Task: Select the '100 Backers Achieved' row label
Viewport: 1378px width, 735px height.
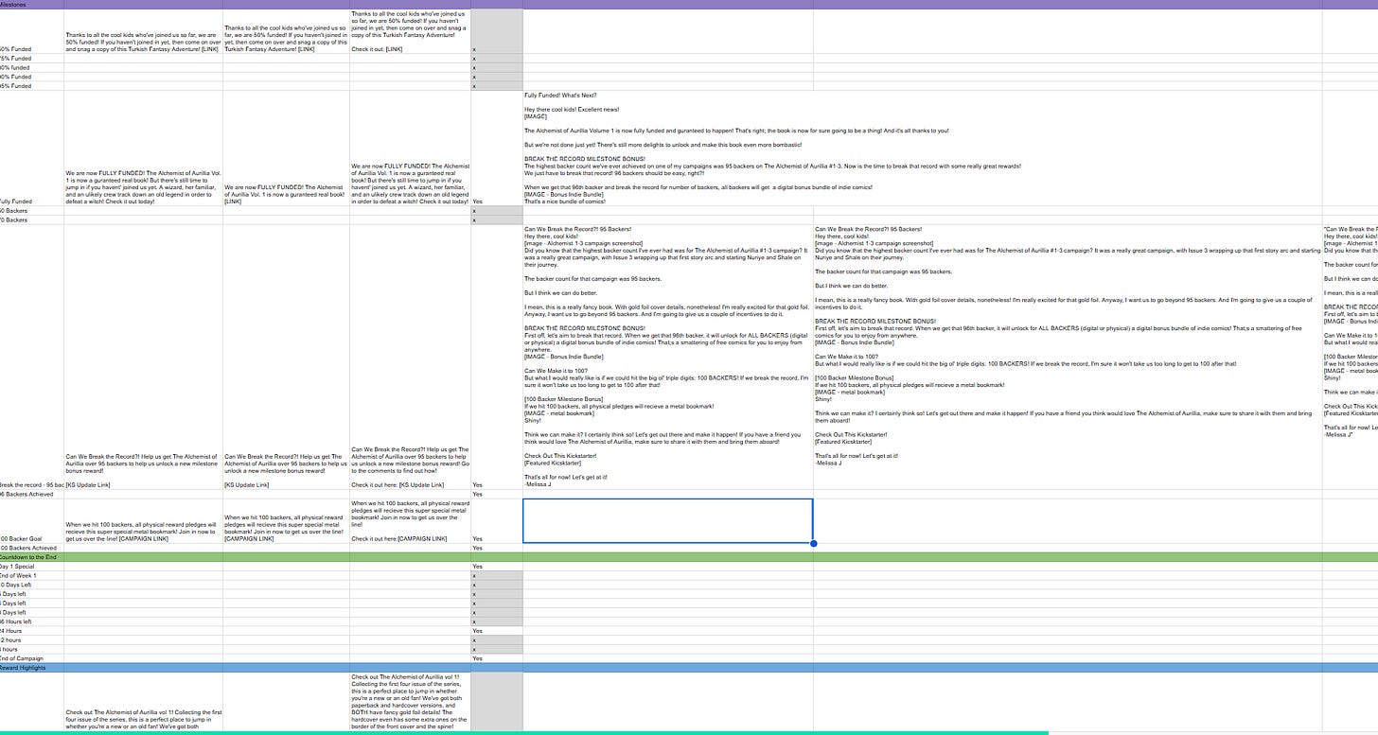Action: point(27,549)
